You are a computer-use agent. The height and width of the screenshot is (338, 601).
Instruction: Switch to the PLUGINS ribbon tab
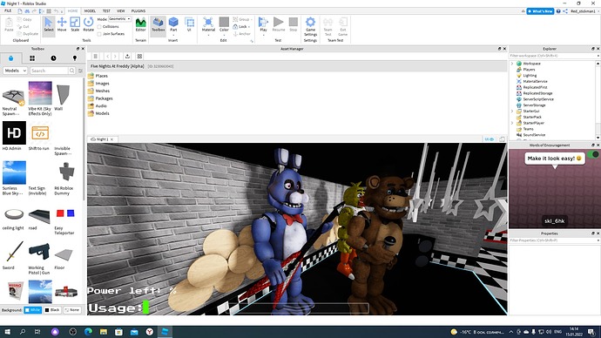pos(138,11)
